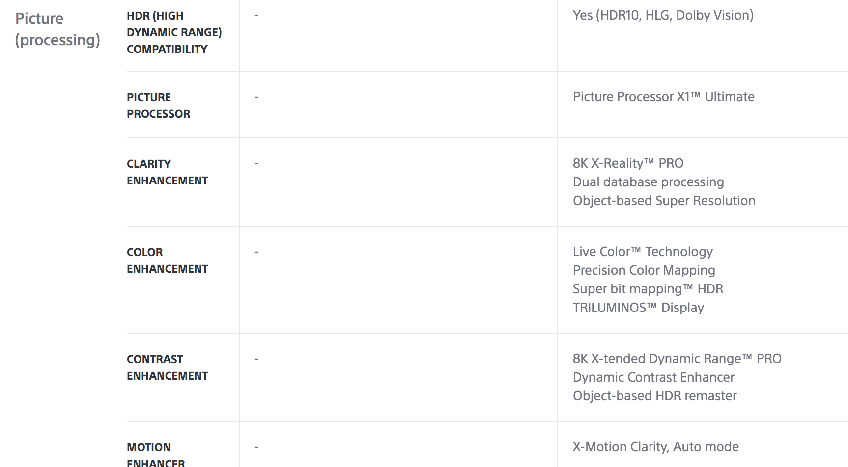This screenshot has width=848, height=467.
Task: Select the Picture Processor row label
Action: (158, 105)
